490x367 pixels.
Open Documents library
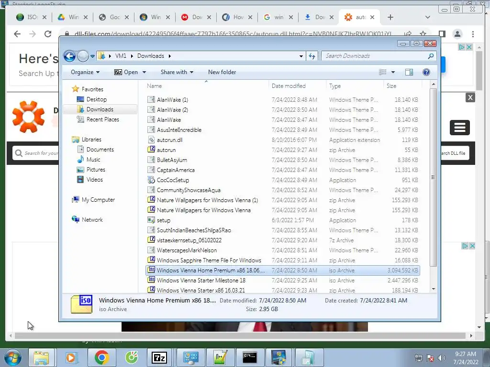[x=100, y=150]
